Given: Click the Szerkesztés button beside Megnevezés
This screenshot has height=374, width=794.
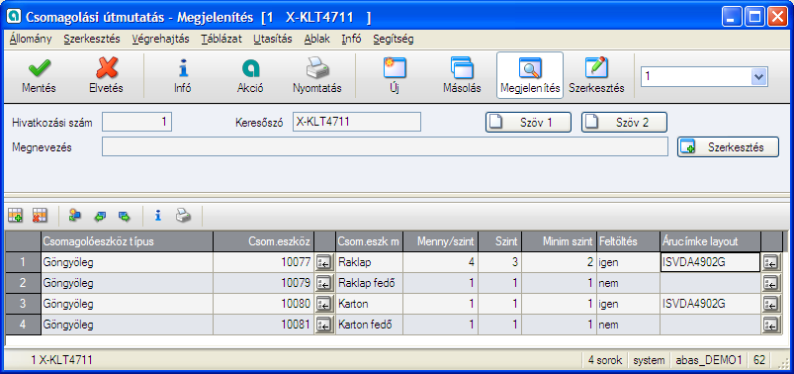Looking at the screenshot, I should (x=728, y=147).
